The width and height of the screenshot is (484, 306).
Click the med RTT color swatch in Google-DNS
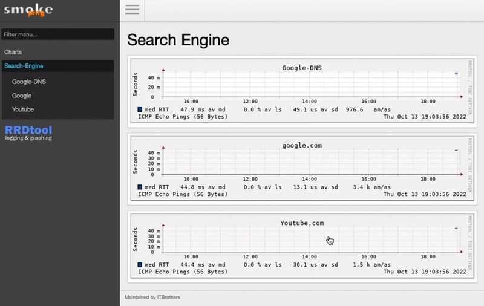140,109
